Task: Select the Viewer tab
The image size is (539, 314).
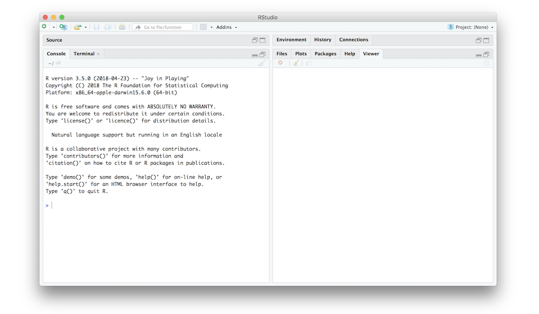Action: pos(371,54)
